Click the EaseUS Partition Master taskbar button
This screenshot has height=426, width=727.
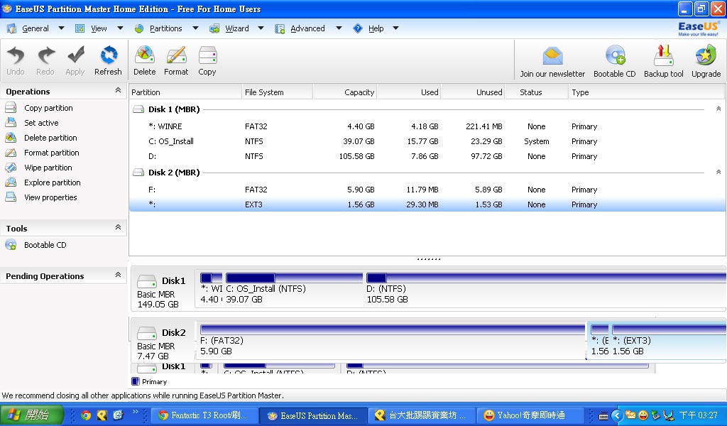point(313,415)
